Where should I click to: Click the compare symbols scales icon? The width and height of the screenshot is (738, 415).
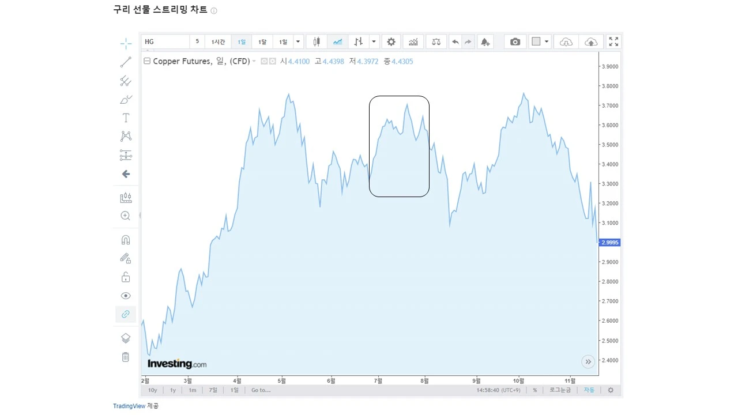(x=436, y=41)
